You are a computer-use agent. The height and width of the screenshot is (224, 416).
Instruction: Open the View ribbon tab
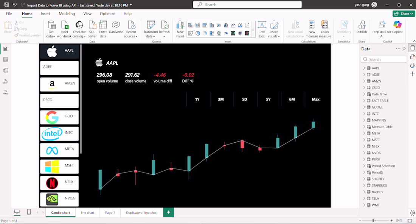pos(87,14)
